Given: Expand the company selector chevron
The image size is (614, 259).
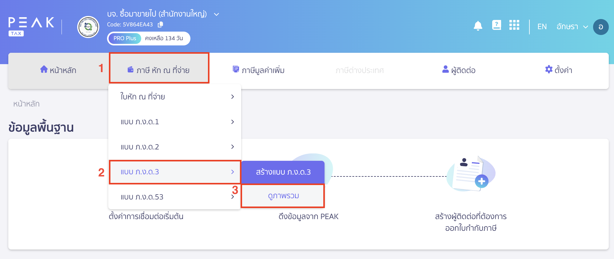Looking at the screenshot, I should pos(217,14).
